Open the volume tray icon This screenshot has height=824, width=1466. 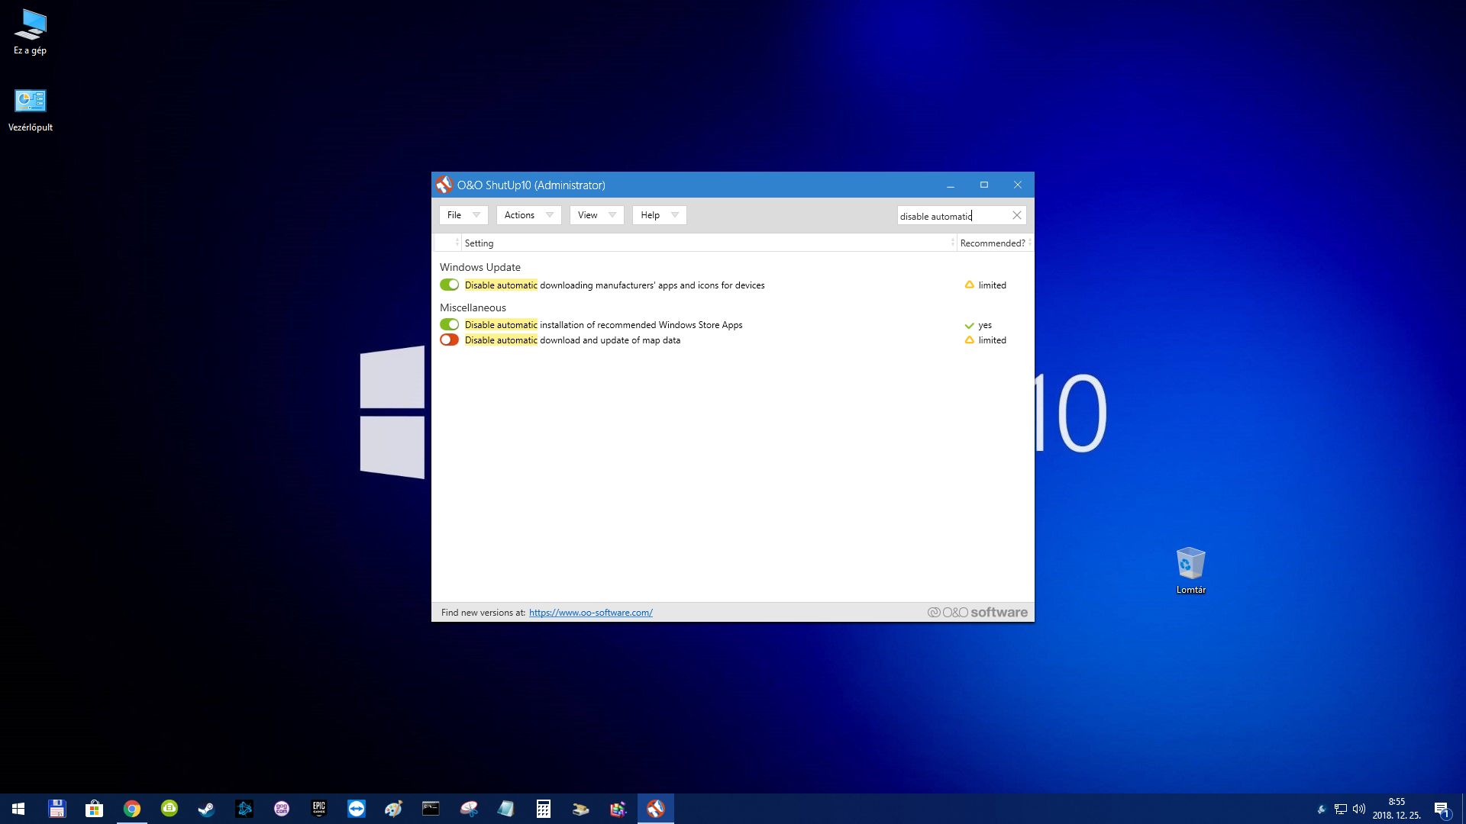point(1358,809)
